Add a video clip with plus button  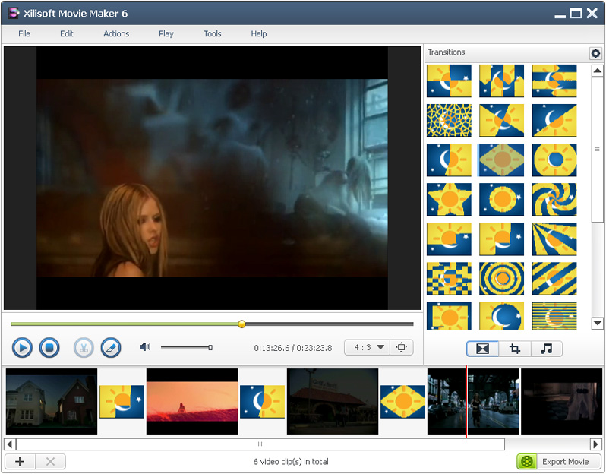tap(20, 462)
